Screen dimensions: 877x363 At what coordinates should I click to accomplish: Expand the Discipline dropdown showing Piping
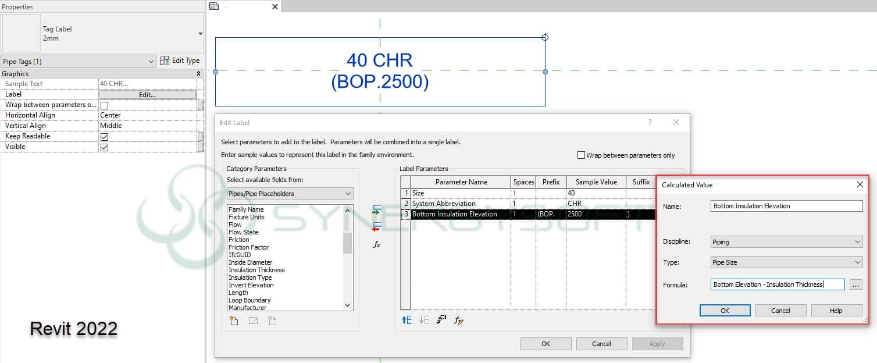(786, 242)
